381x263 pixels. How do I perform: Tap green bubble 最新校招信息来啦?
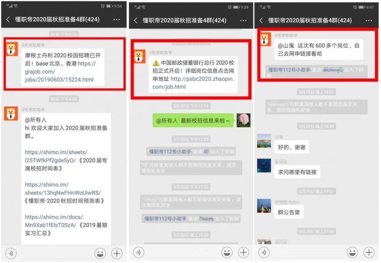coord(193,120)
